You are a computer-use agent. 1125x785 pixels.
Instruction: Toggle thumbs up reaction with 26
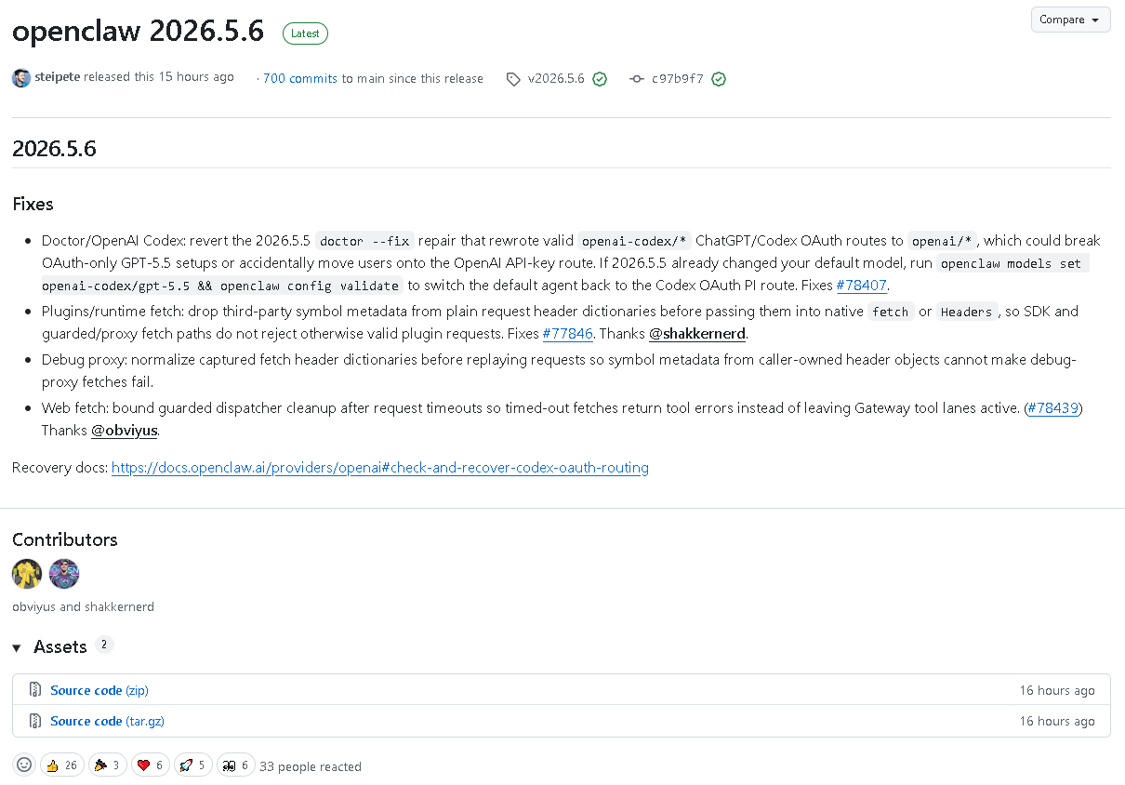pyautogui.click(x=62, y=765)
